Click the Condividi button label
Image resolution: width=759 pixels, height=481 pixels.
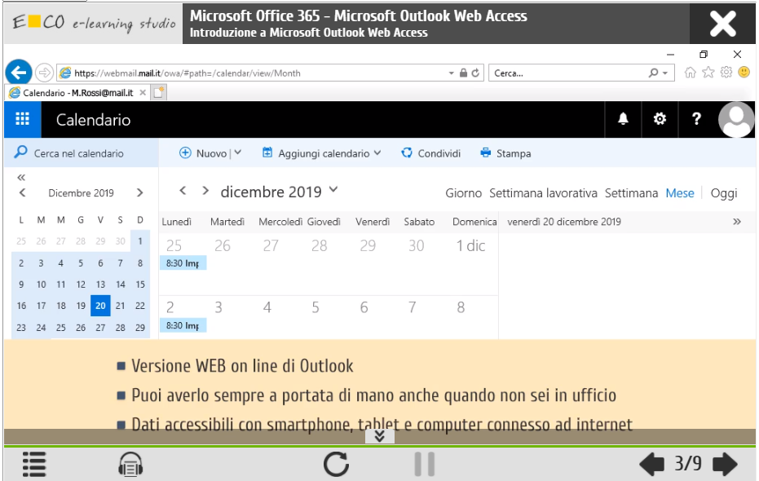pos(439,153)
